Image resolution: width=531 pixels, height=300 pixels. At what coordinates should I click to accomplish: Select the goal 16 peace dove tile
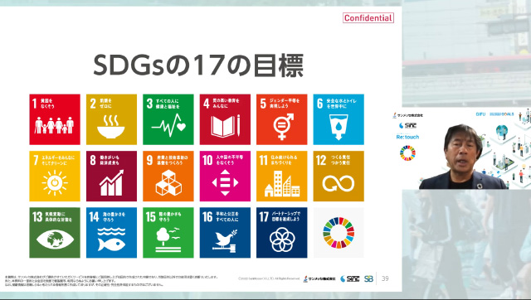tap(225, 233)
